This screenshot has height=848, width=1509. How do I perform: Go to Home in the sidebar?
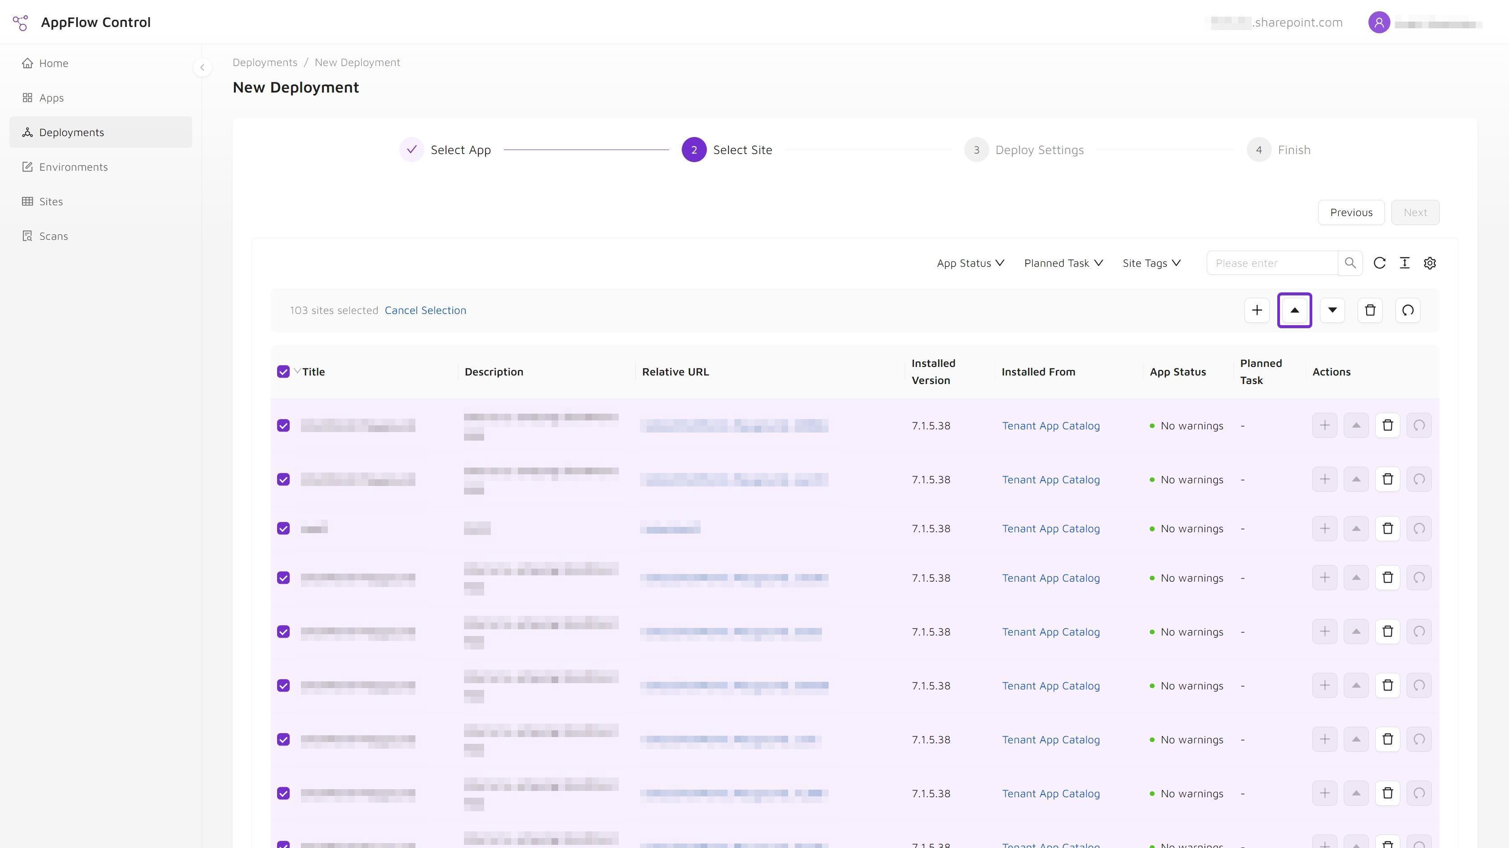[x=101, y=63]
